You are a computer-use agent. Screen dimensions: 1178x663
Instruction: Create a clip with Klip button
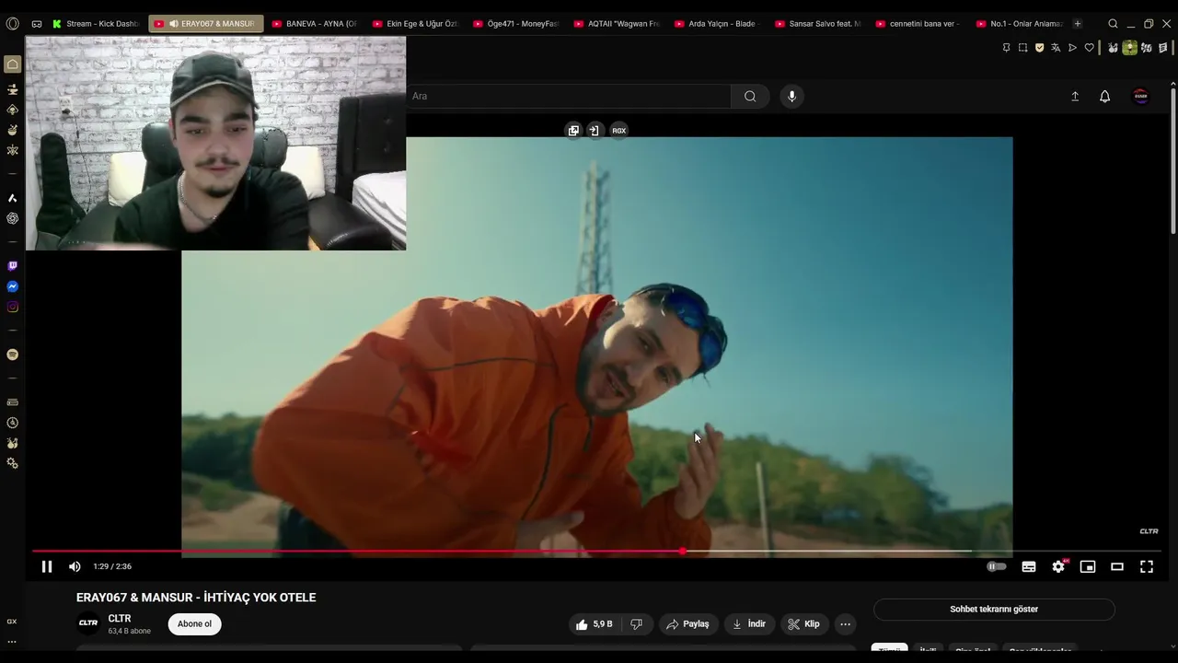(x=803, y=624)
